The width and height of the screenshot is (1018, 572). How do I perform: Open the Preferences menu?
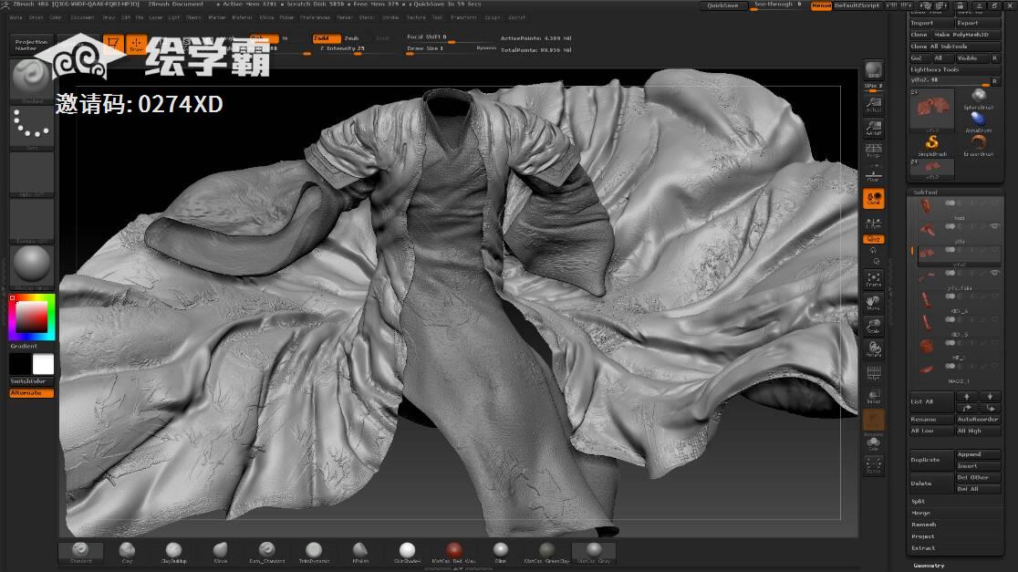[315, 17]
